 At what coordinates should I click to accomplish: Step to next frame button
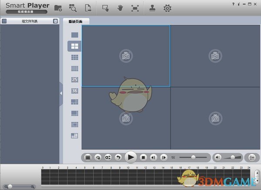tap(164, 157)
